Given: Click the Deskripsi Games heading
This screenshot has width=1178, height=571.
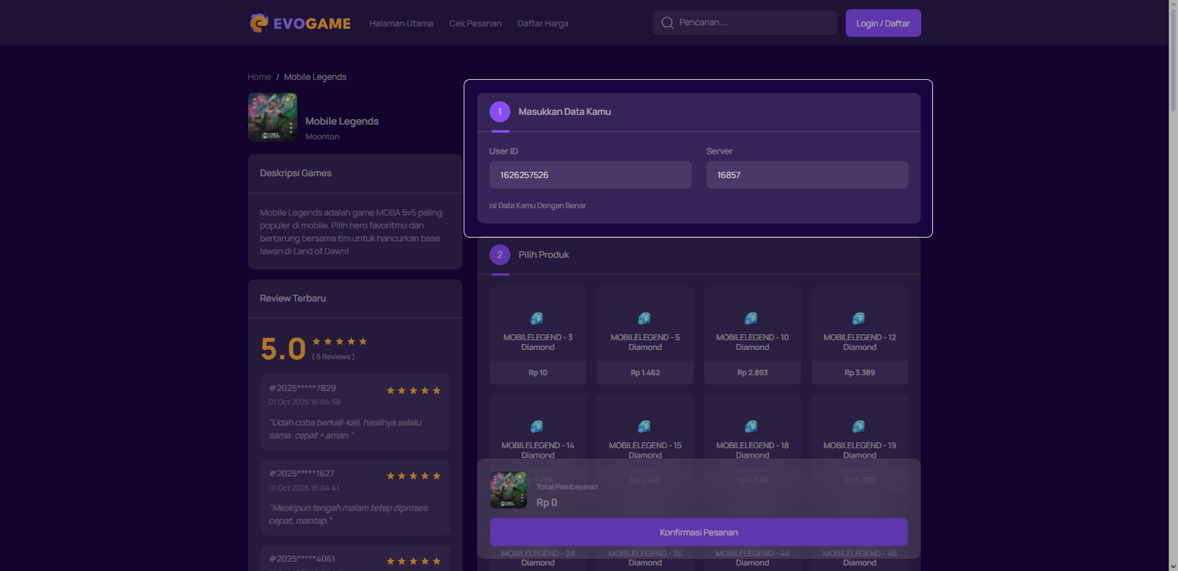Looking at the screenshot, I should (x=295, y=173).
